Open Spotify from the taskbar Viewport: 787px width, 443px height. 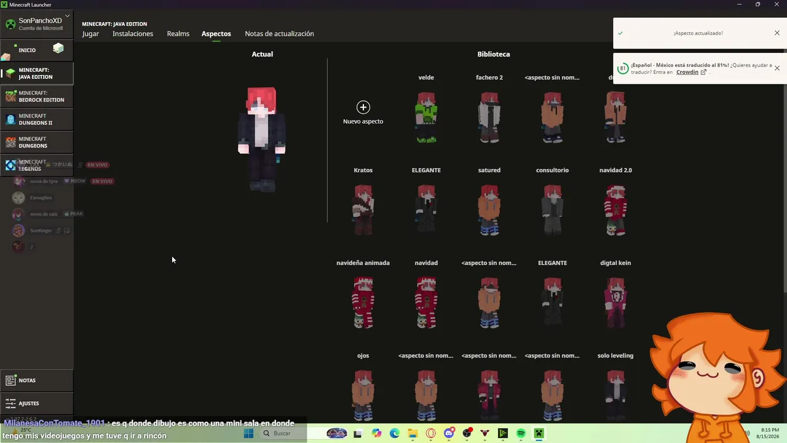coord(521,433)
